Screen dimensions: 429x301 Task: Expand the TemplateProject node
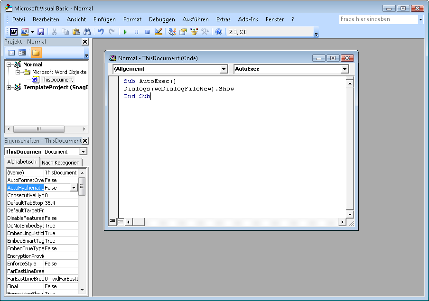(9, 88)
